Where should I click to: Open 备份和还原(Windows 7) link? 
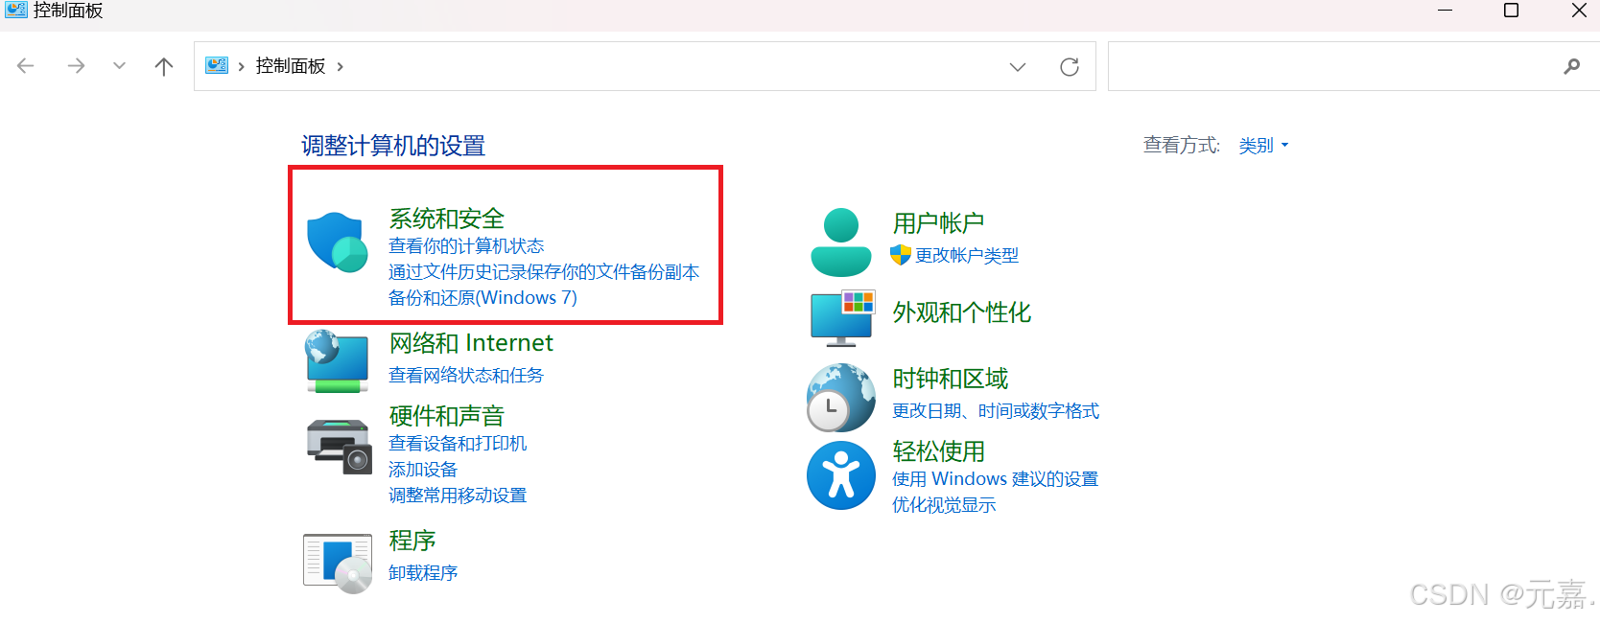482,298
